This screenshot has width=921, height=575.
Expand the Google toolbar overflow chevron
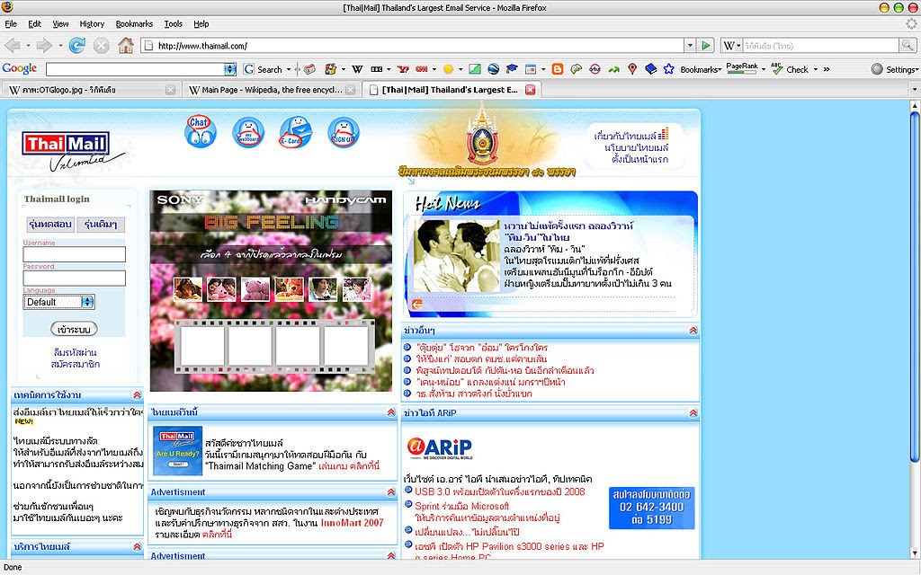(827, 69)
